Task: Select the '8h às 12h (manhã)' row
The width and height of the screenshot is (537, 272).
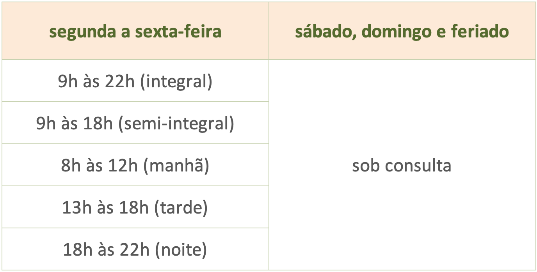Action: pos(135,166)
